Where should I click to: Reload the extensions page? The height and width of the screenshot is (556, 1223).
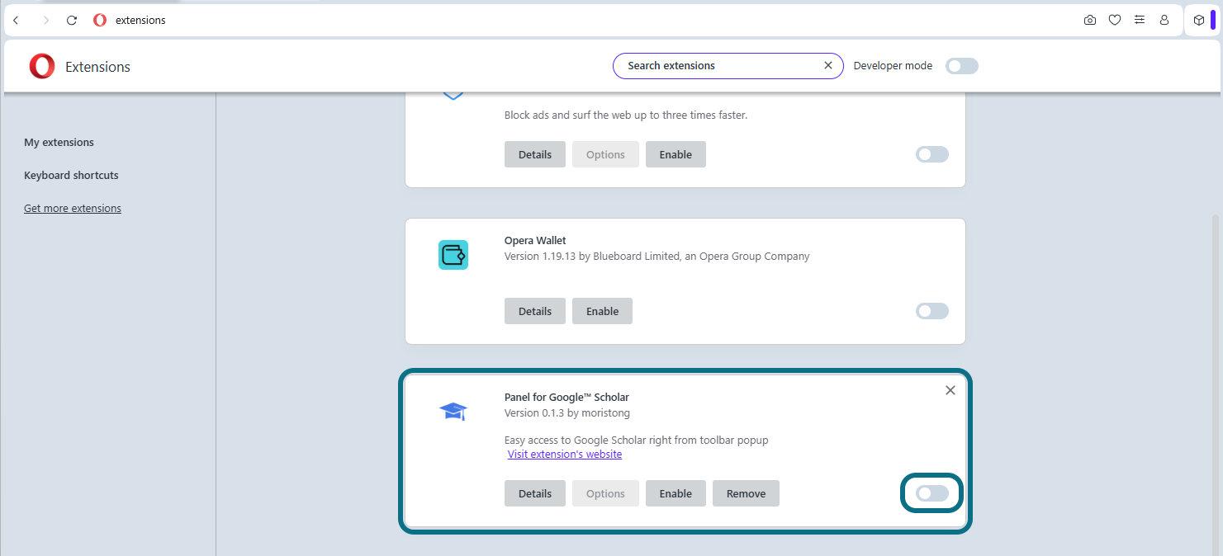(72, 21)
